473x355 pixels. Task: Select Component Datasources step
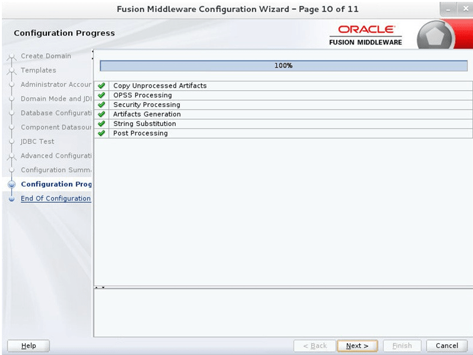pyautogui.click(x=56, y=127)
